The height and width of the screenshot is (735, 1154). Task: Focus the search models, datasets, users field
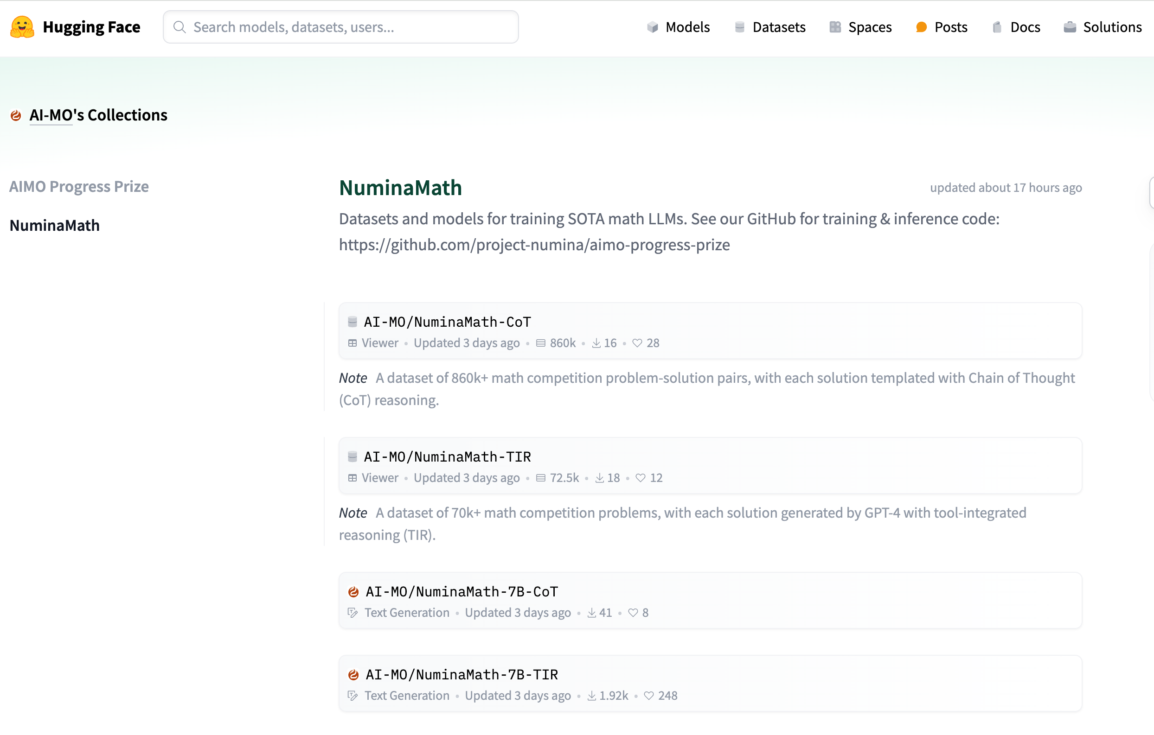click(341, 27)
